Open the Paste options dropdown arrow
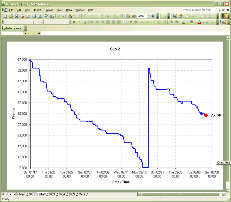Viewport: 231px width, 202px height. pos(74,16)
